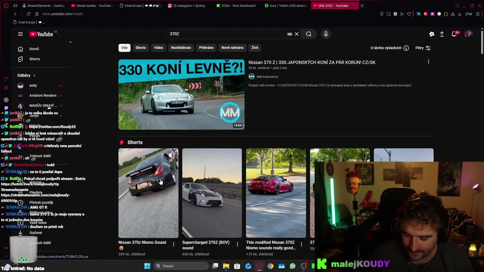Expand the 'Odběry' subscriptions section

tap(26, 76)
